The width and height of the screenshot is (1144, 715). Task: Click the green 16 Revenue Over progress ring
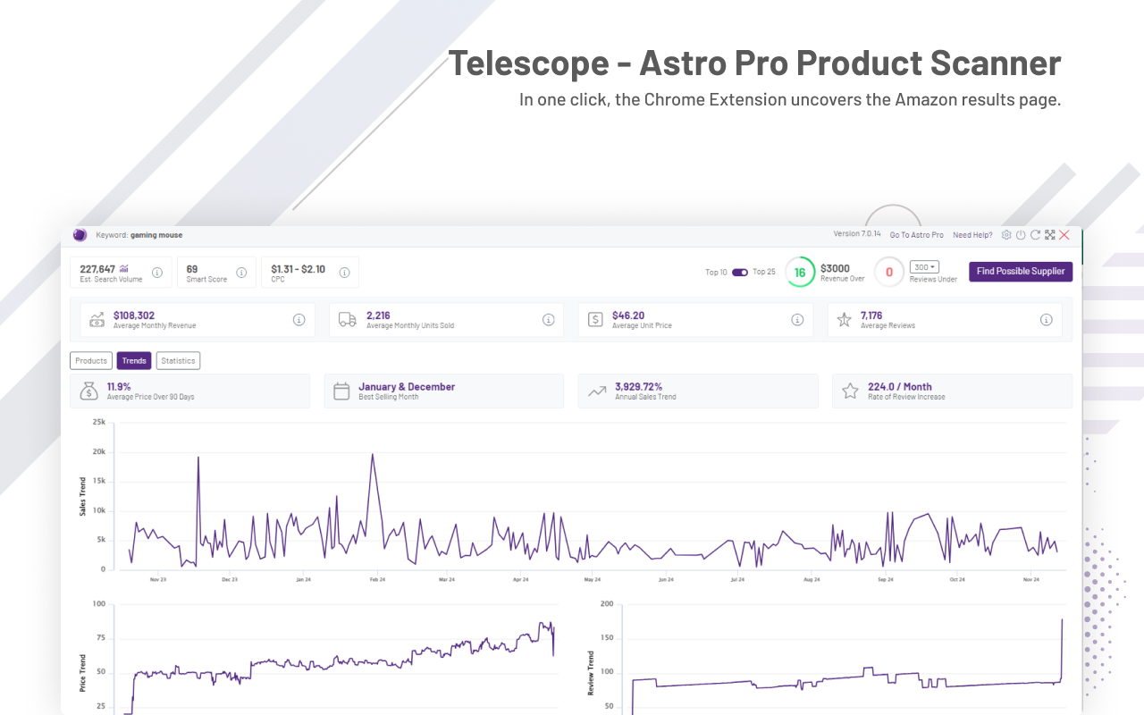[x=800, y=272]
